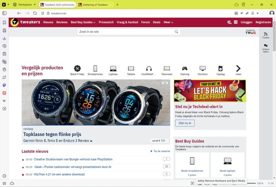Open the Wikipedia web panel
The image size is (276, 187).
pyautogui.click(x=4, y=101)
